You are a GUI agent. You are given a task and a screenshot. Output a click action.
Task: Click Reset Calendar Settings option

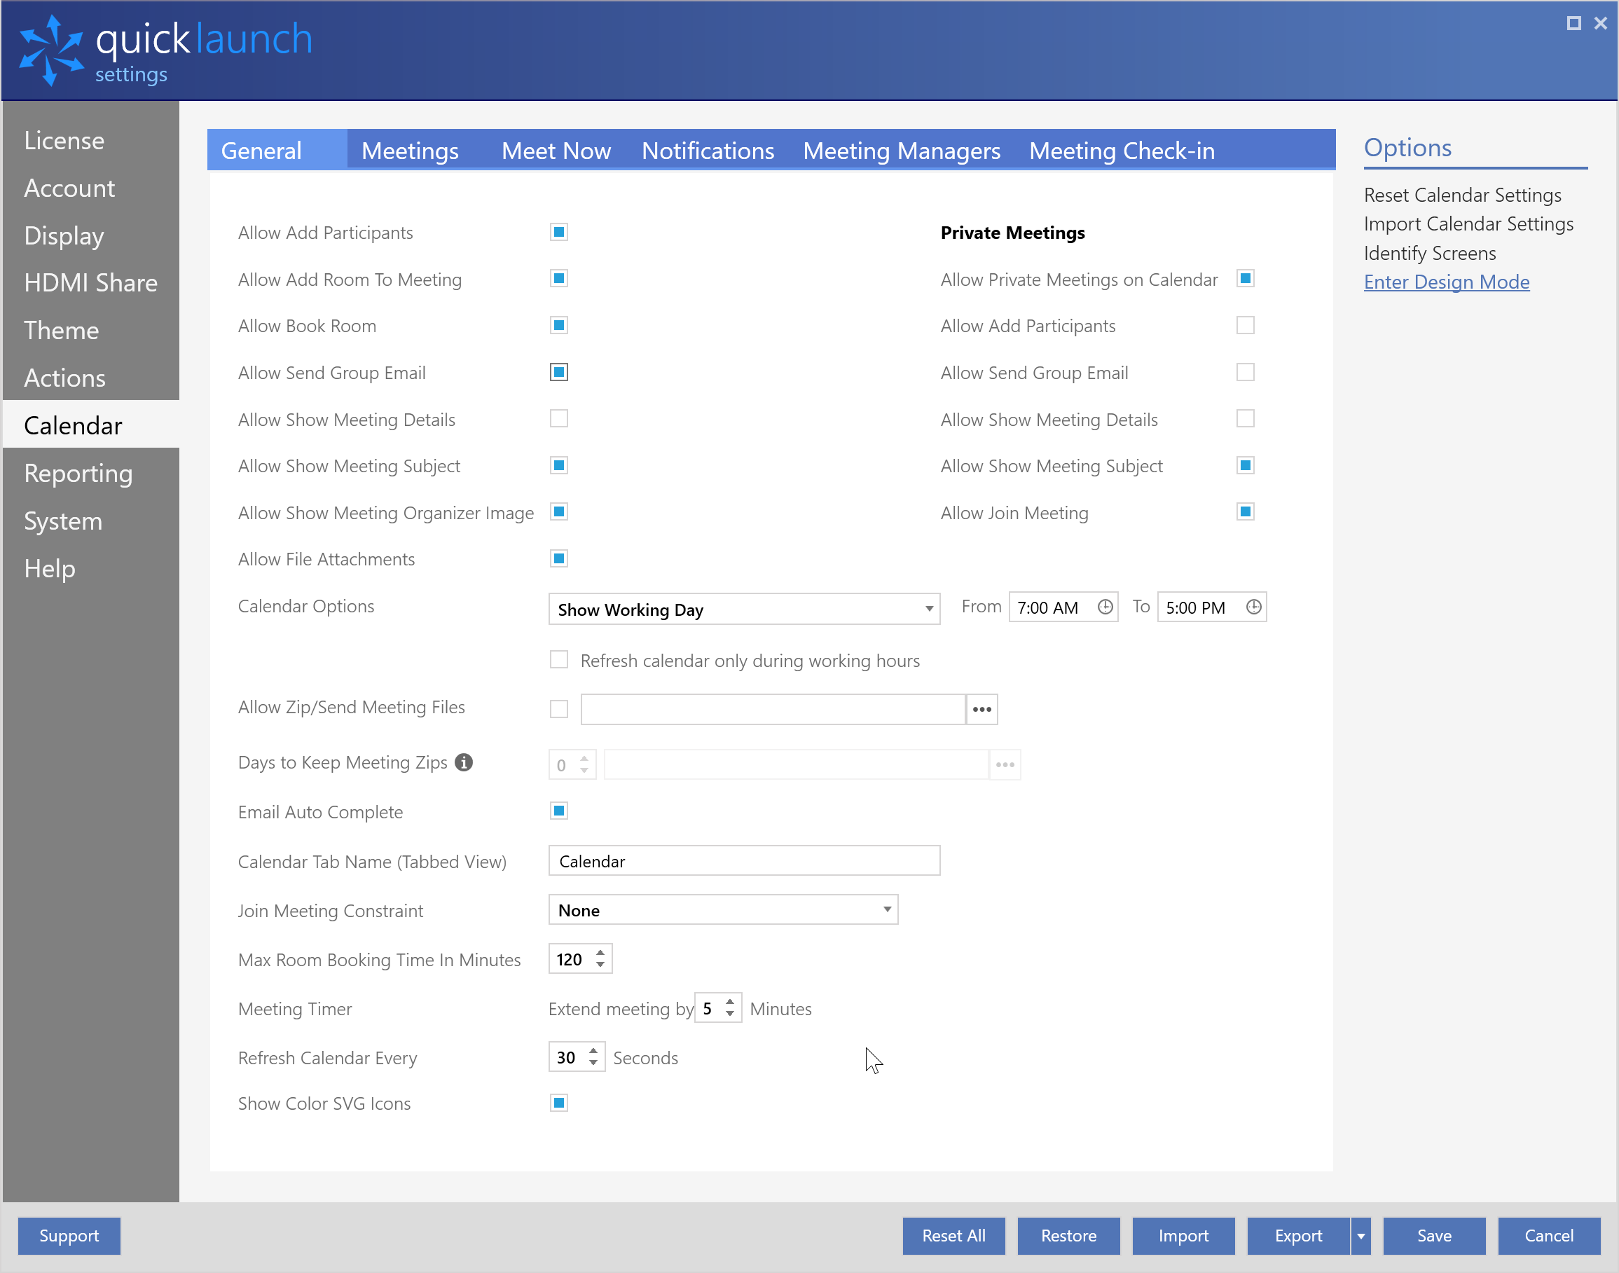(1462, 195)
